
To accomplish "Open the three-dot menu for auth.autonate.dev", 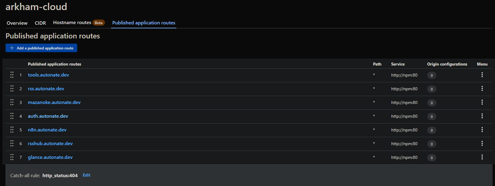I will (x=482, y=116).
